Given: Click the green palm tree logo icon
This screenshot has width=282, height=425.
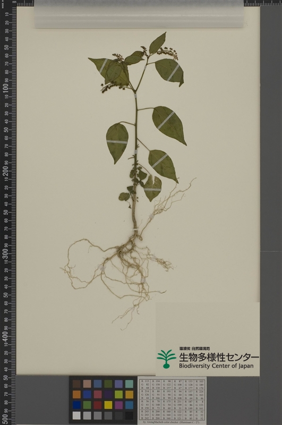Looking at the screenshot, I should click(x=166, y=359).
